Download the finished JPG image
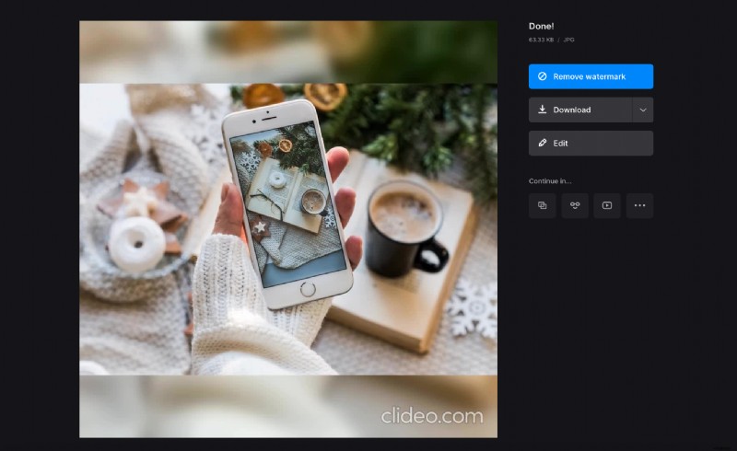The height and width of the screenshot is (451, 737). click(x=580, y=110)
